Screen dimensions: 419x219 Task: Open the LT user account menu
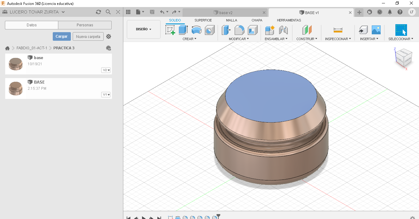pyautogui.click(x=412, y=12)
